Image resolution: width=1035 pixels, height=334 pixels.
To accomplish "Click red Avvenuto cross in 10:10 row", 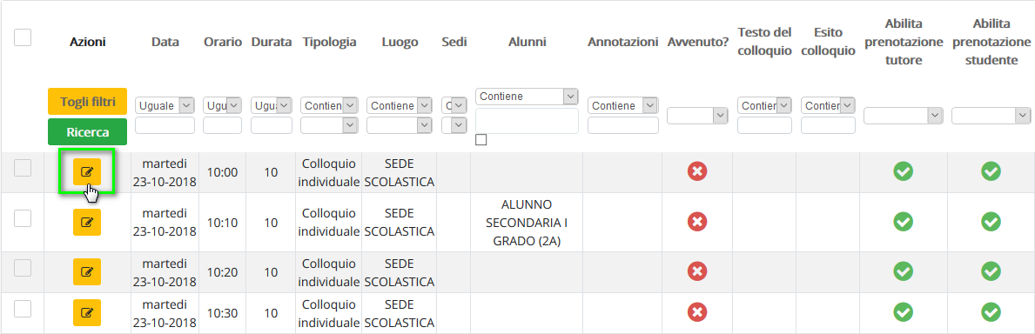I will 697,222.
